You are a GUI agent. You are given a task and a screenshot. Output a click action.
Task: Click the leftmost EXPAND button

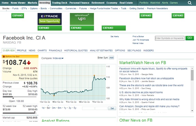coord(18,16)
